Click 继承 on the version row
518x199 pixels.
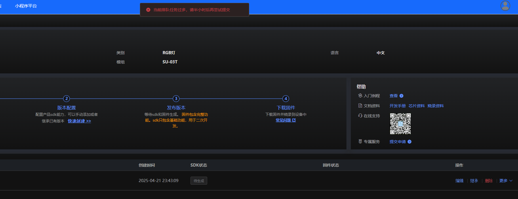click(x=474, y=181)
